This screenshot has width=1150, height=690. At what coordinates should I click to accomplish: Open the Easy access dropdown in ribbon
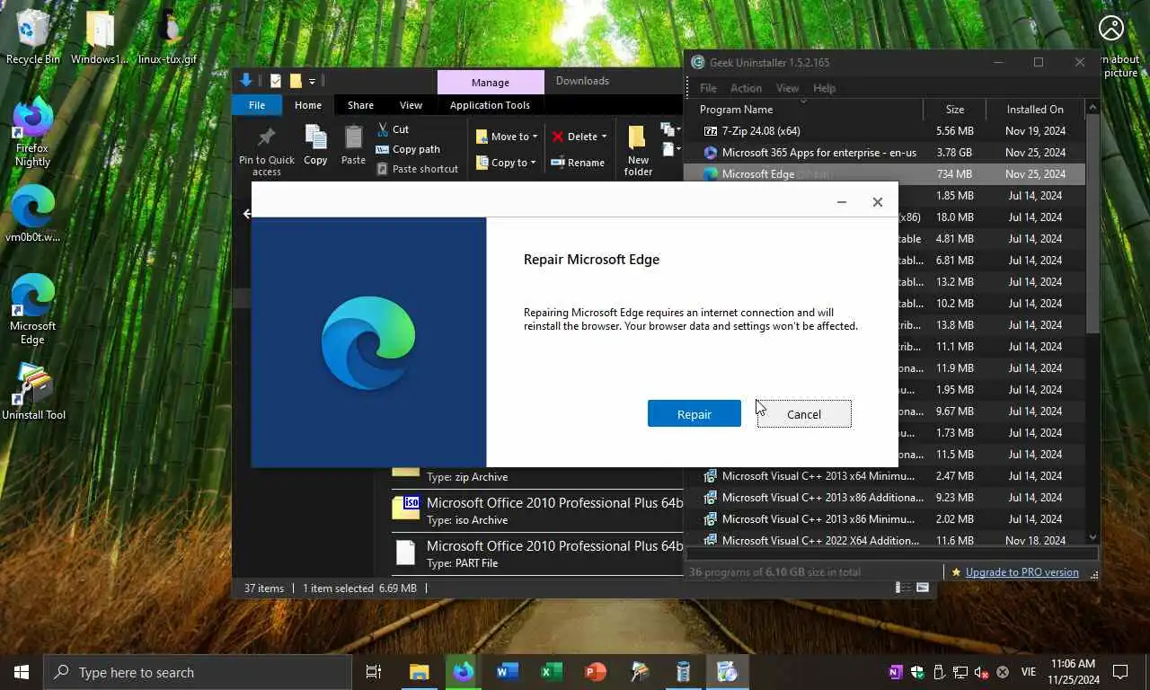point(670,149)
